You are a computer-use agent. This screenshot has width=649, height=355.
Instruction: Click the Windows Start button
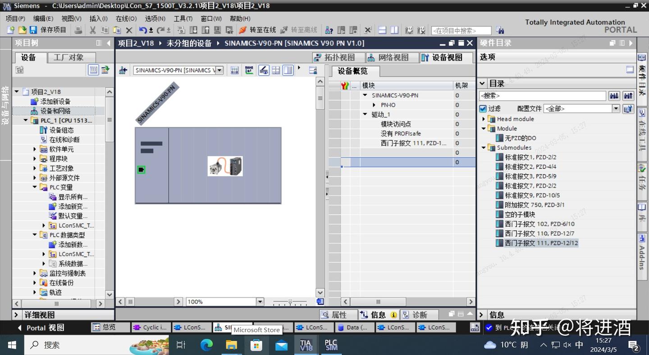tap(12, 345)
